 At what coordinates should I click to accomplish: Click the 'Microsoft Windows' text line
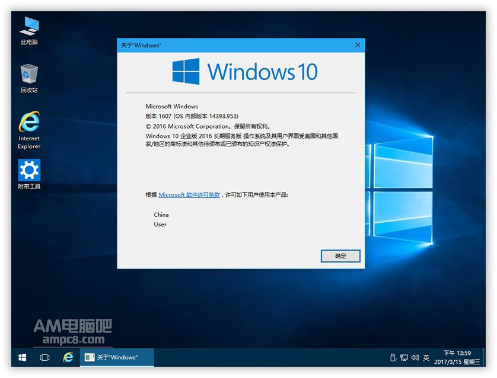pyautogui.click(x=172, y=107)
